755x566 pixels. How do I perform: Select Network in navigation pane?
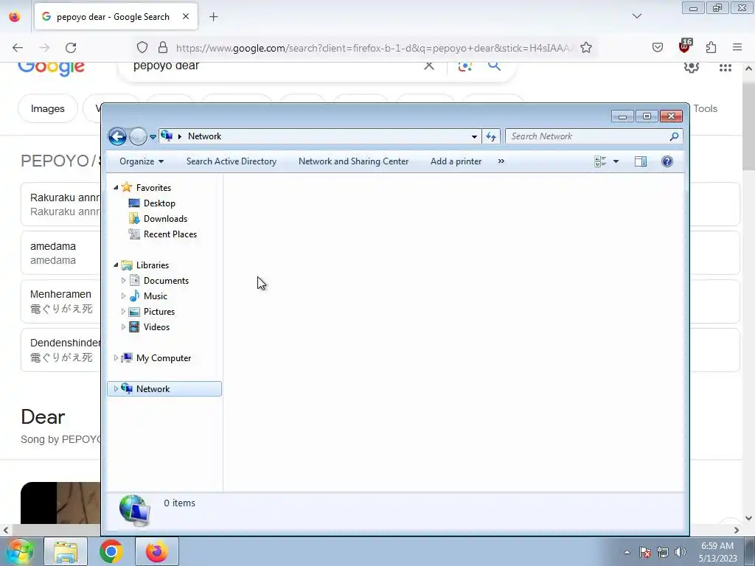tap(153, 389)
